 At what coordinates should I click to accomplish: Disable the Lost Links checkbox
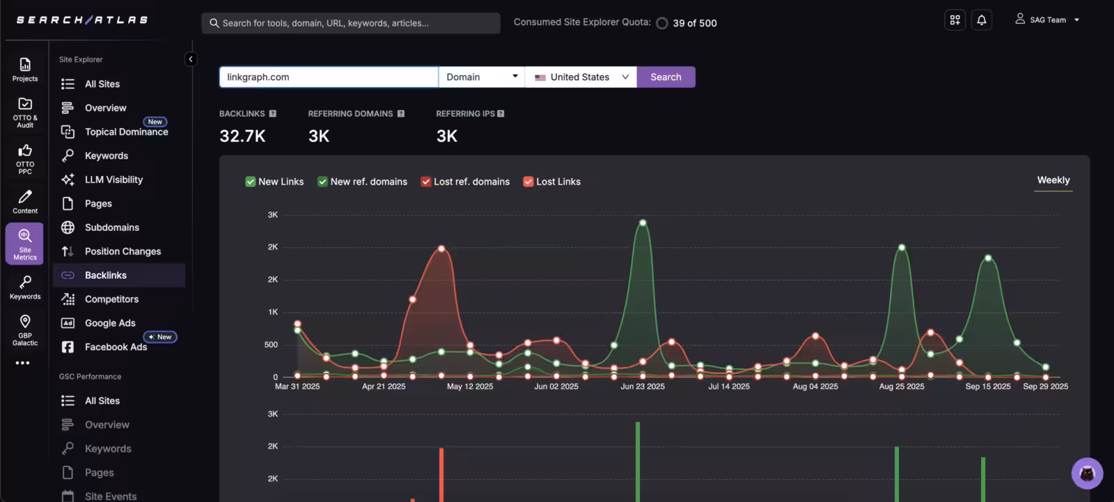pyautogui.click(x=528, y=181)
